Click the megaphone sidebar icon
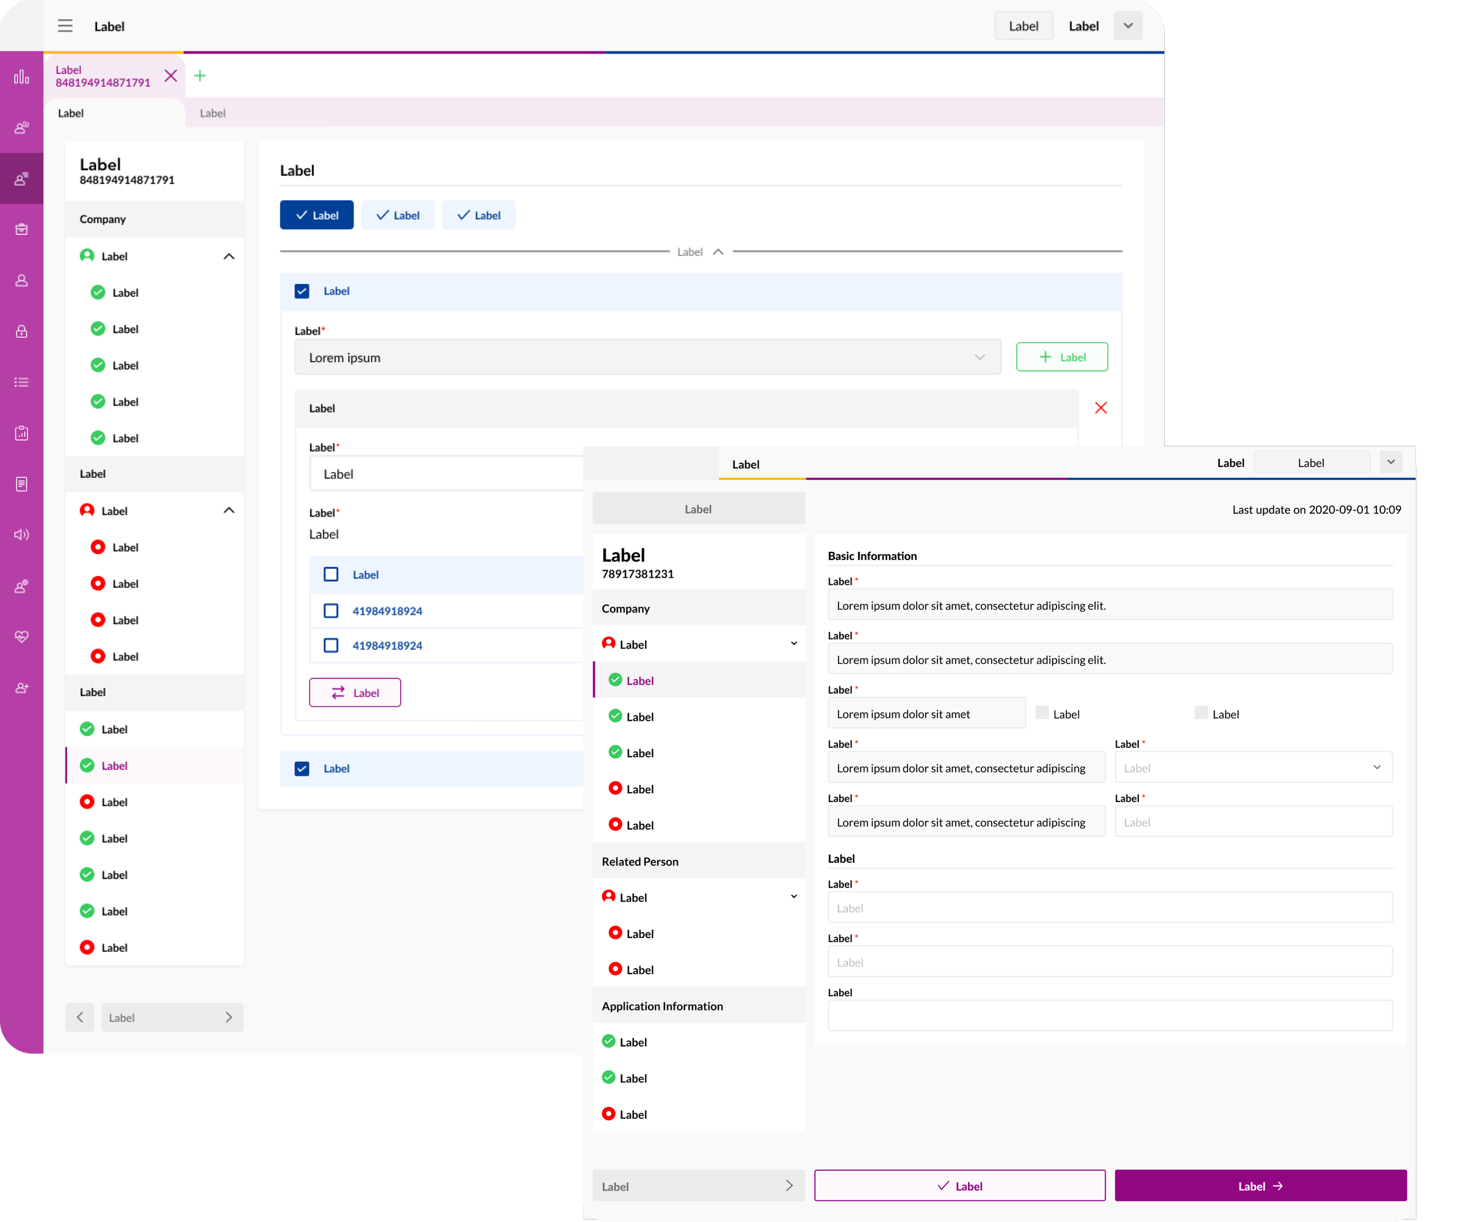 coord(22,534)
